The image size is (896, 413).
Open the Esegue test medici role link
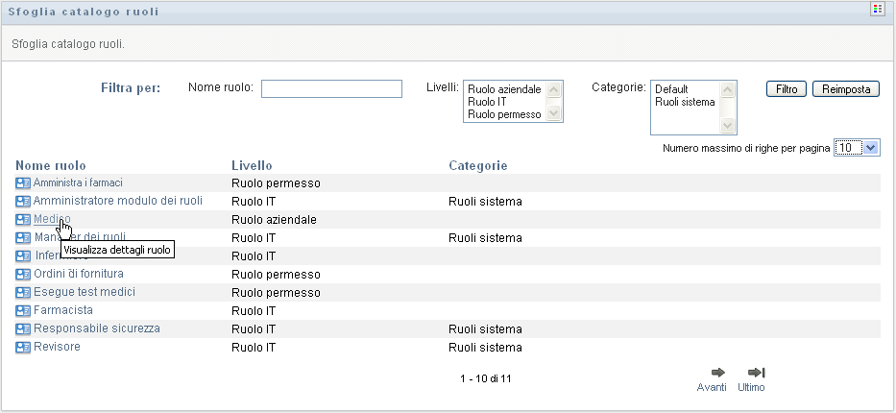coord(85,292)
